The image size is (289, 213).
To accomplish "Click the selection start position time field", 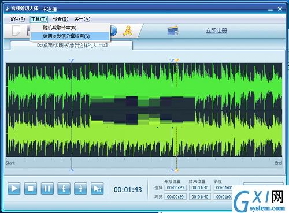I will pos(175,188).
